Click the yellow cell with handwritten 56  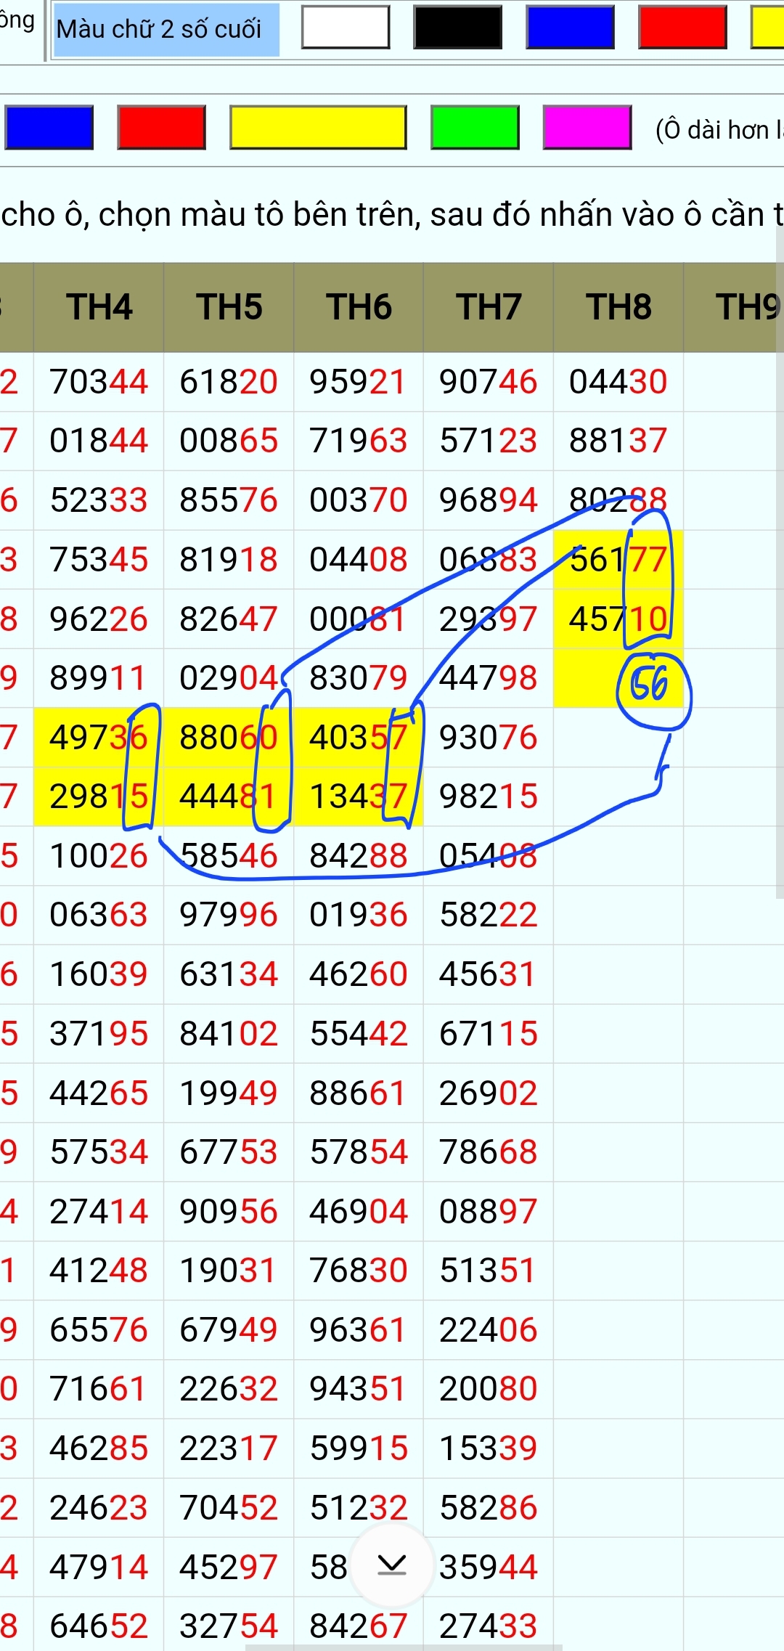pos(618,678)
